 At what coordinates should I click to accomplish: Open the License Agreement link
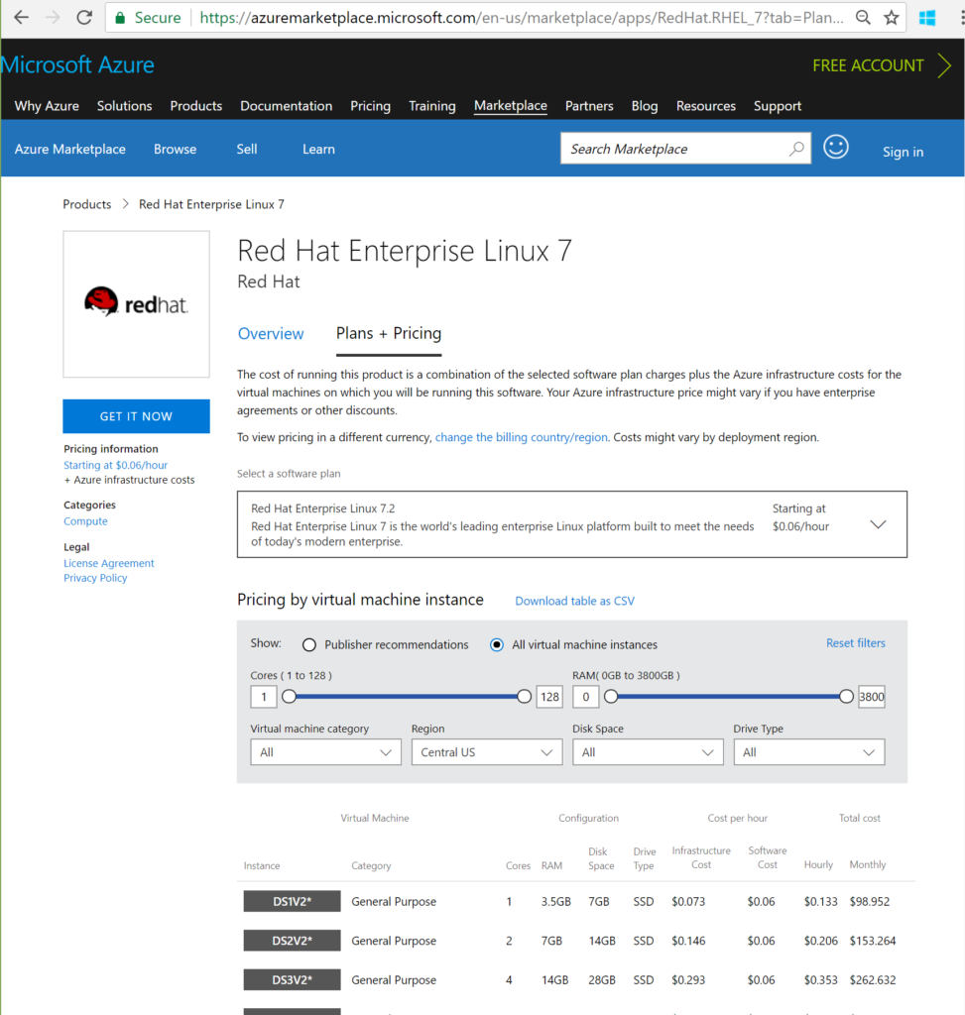click(109, 563)
